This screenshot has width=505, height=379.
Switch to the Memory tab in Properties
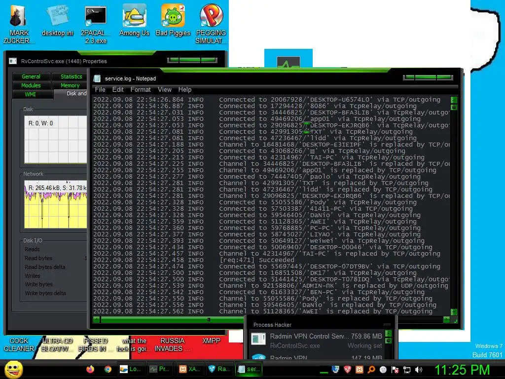pos(70,85)
